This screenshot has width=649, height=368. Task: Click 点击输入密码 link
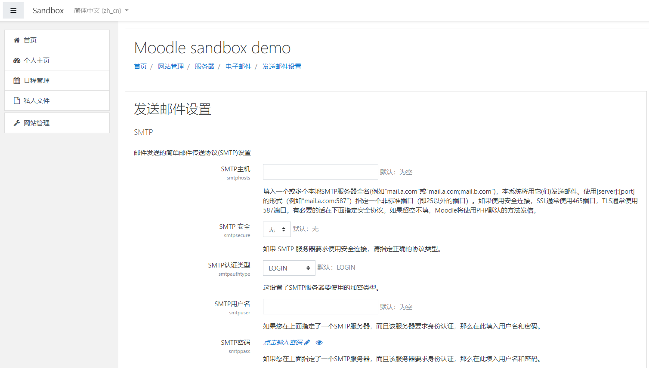point(283,343)
